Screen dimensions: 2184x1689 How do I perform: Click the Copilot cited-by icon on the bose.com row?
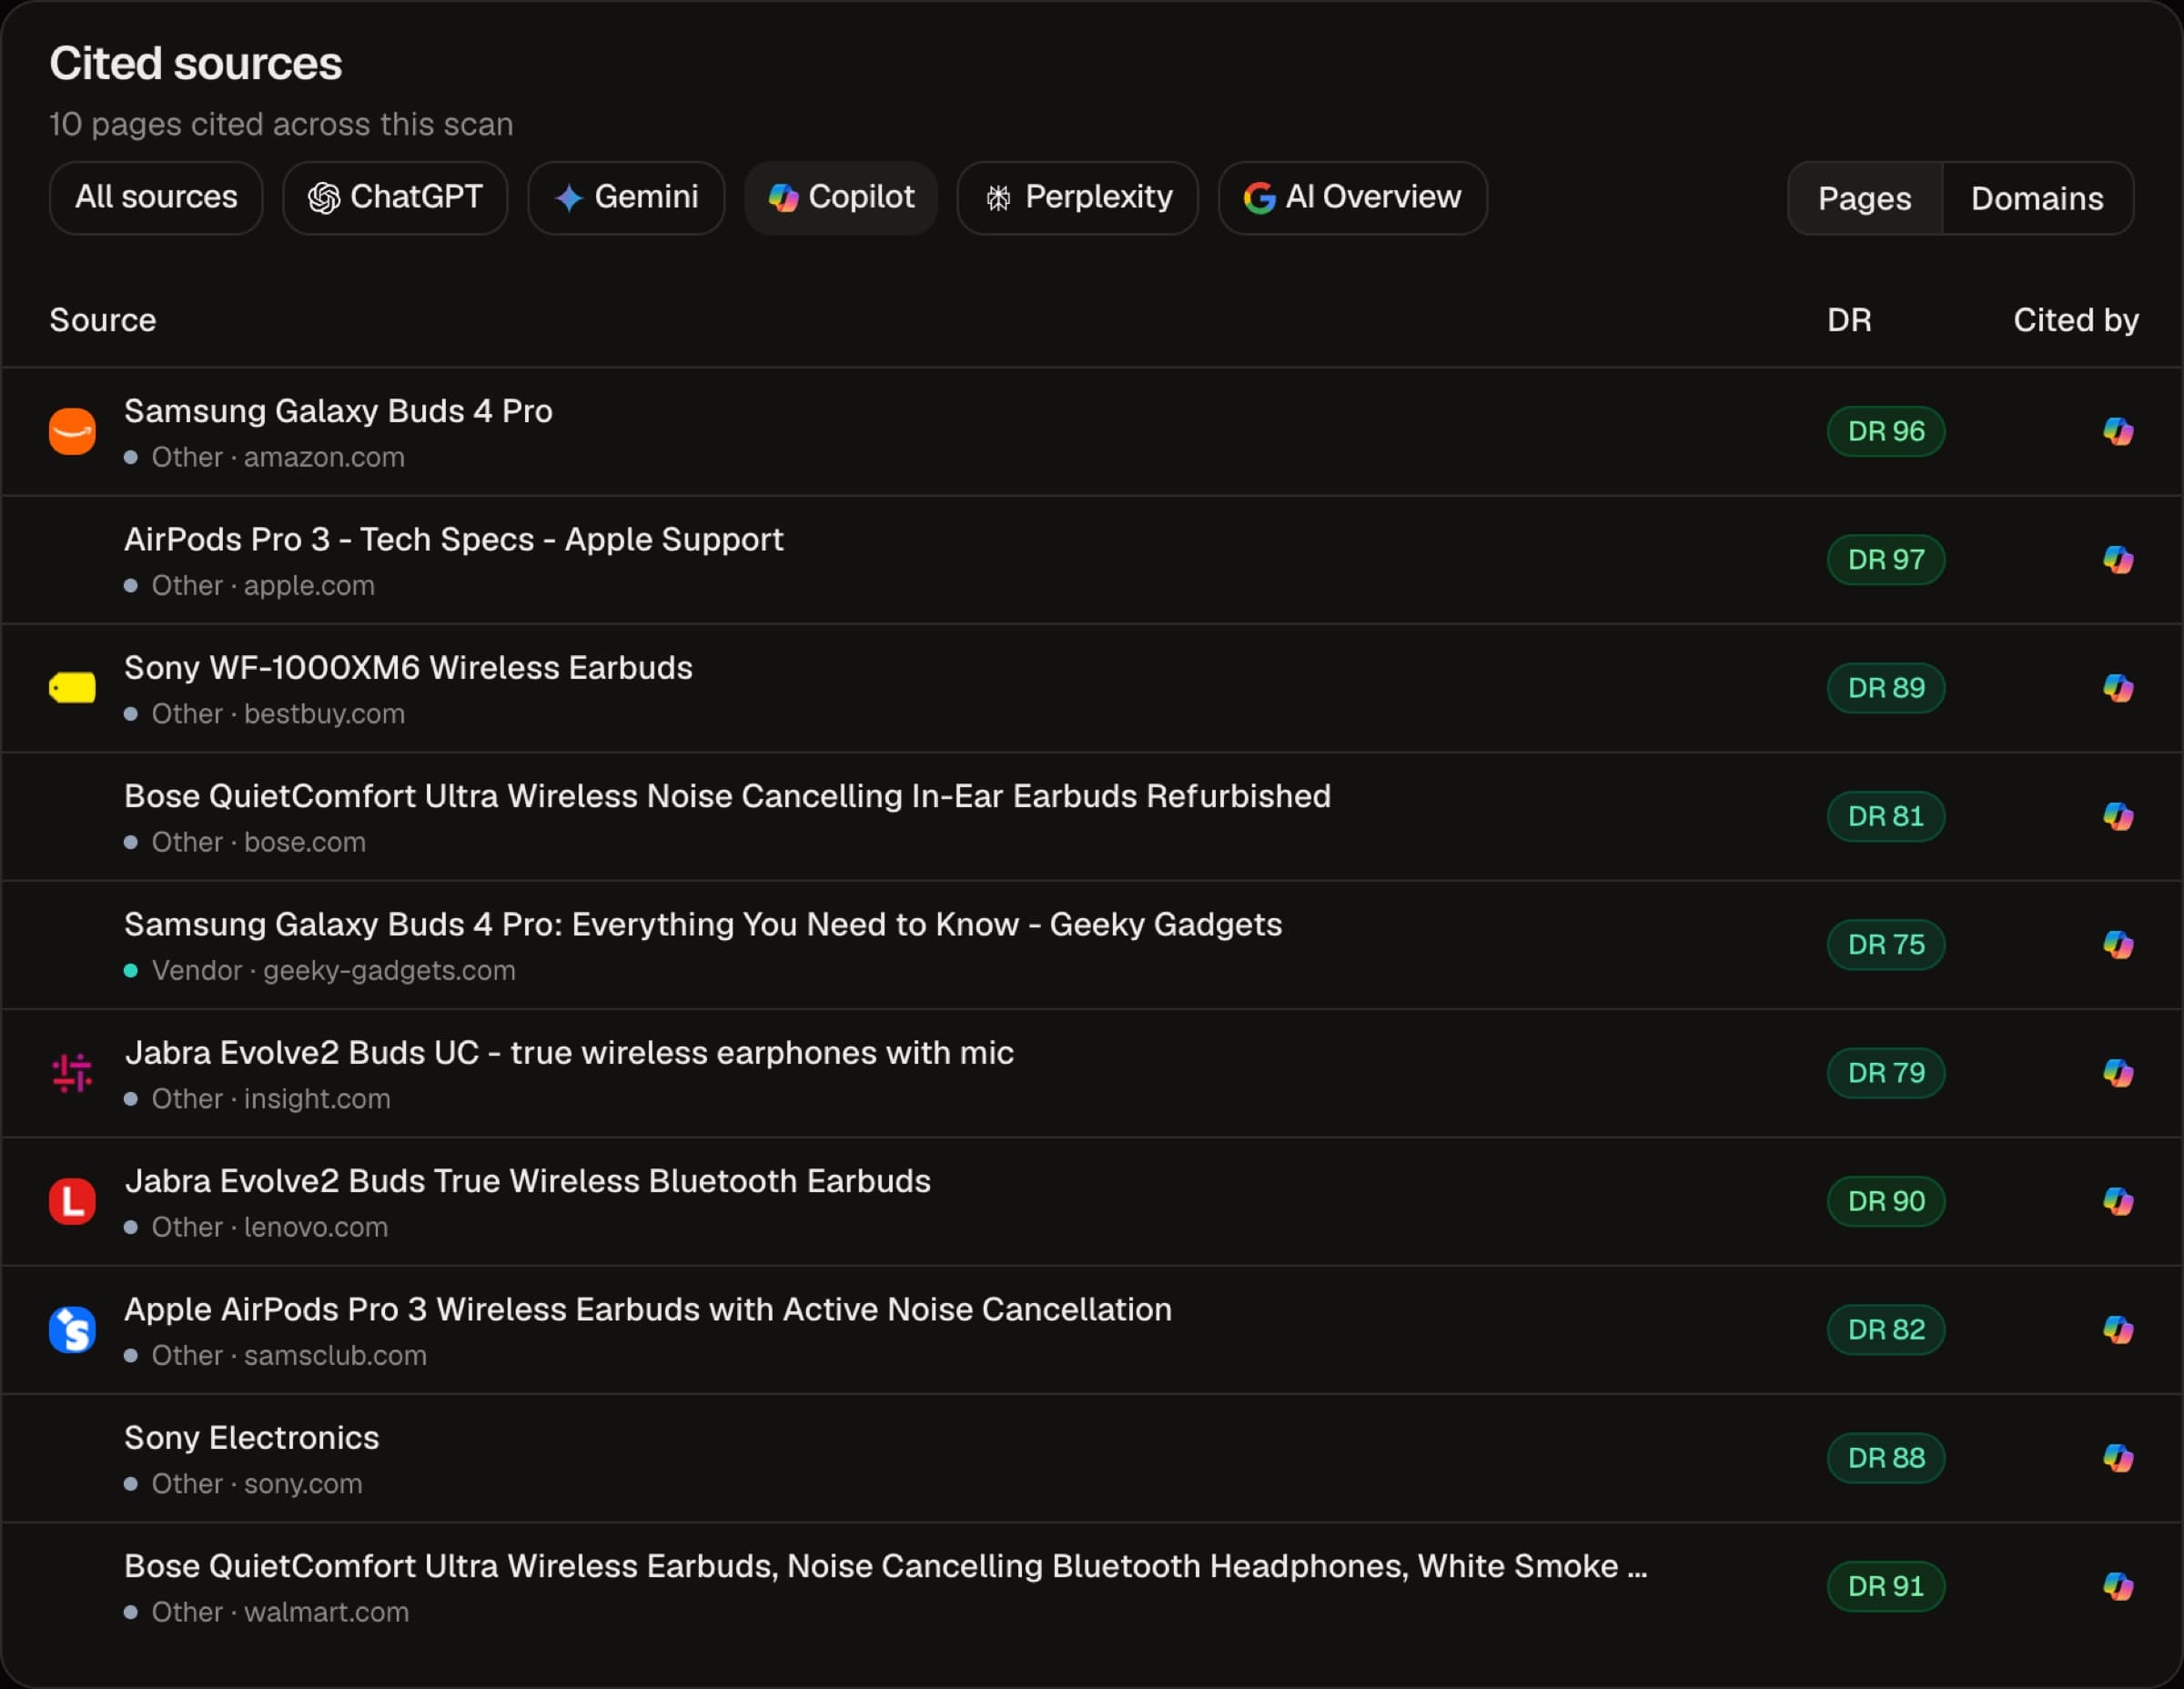click(2118, 817)
